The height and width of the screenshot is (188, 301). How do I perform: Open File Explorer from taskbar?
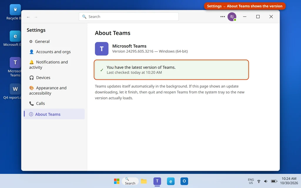pos(143,181)
